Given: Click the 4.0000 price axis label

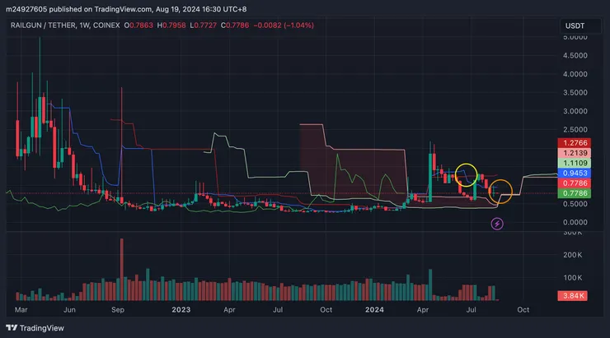Looking at the screenshot, I should 575,74.
